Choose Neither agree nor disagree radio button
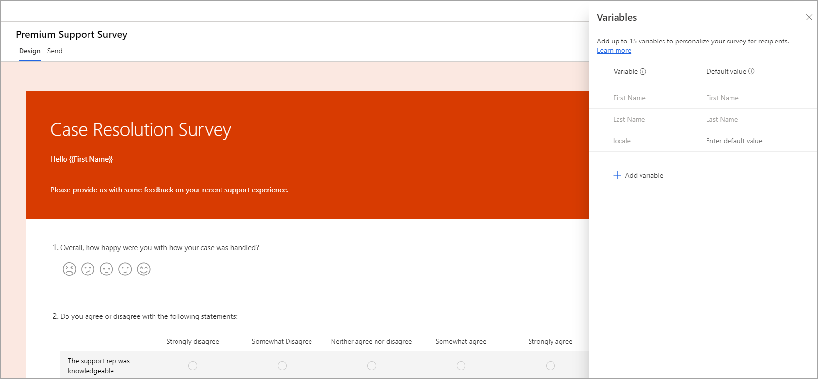The height and width of the screenshot is (379, 818). click(x=372, y=366)
